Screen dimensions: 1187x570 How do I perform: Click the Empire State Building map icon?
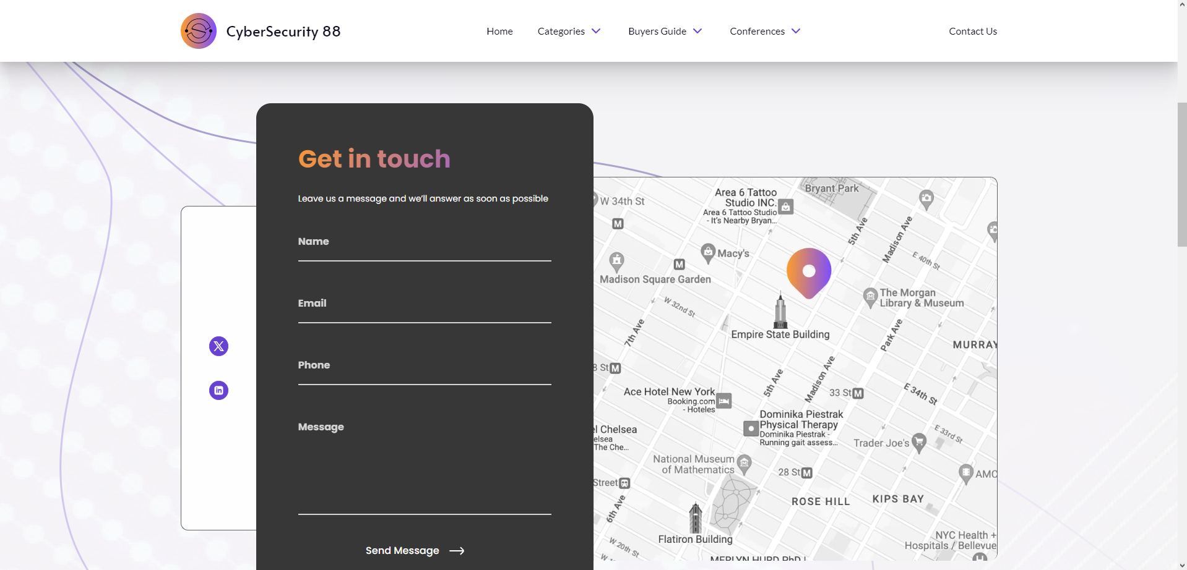click(780, 311)
